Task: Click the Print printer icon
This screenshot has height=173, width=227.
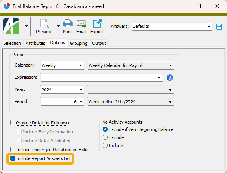Action: (67, 23)
